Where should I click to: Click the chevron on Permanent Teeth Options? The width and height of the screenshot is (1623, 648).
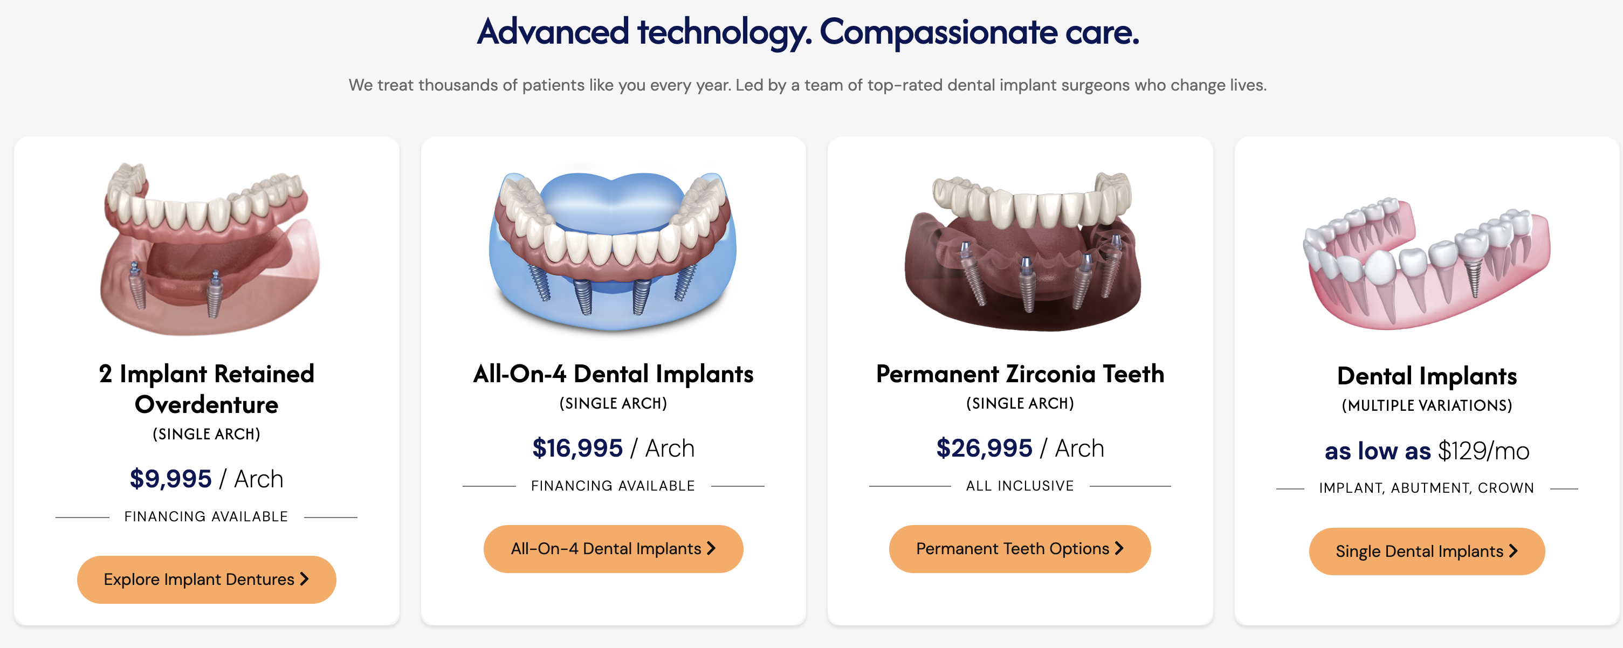[1119, 548]
